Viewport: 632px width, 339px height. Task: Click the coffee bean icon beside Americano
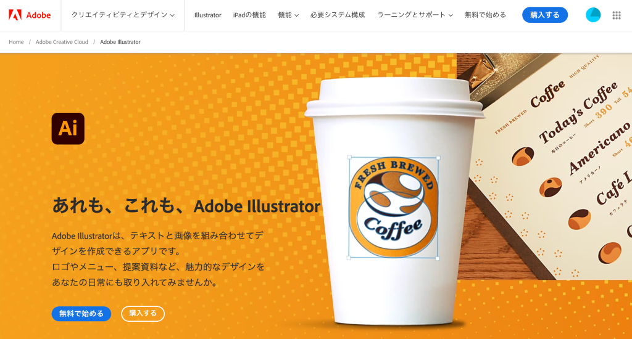tap(551, 187)
